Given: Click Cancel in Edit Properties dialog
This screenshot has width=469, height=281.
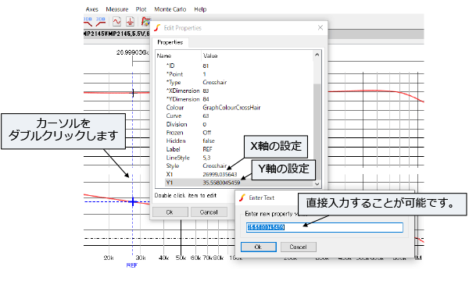Looking at the screenshot, I should point(209,212).
